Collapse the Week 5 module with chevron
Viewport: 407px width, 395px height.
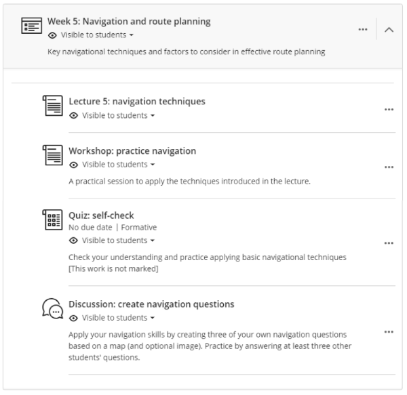point(389,30)
